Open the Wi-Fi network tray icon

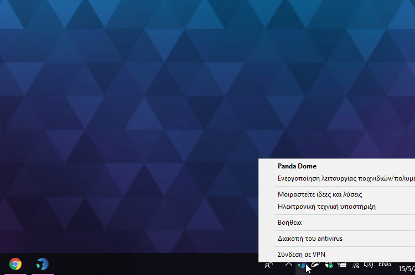click(x=356, y=265)
